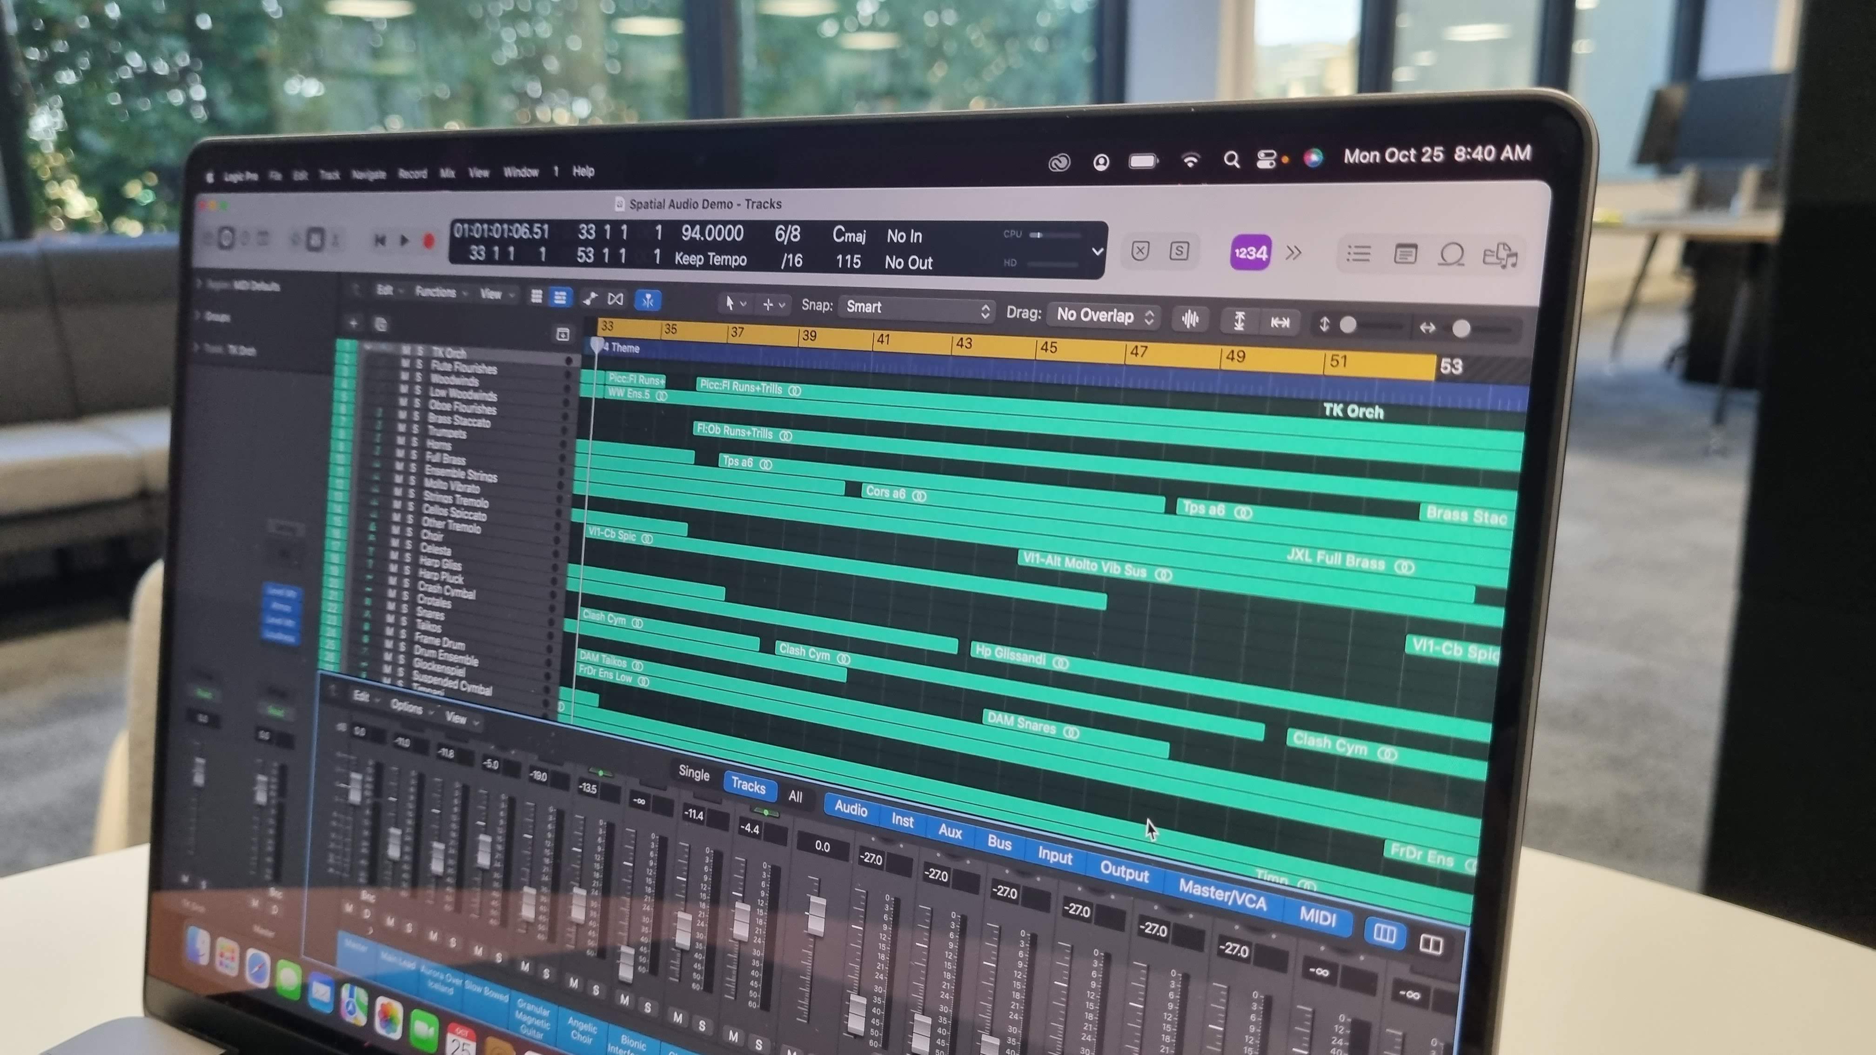Click the highlighted list view icon
The image size is (1876, 1055).
[x=559, y=297]
